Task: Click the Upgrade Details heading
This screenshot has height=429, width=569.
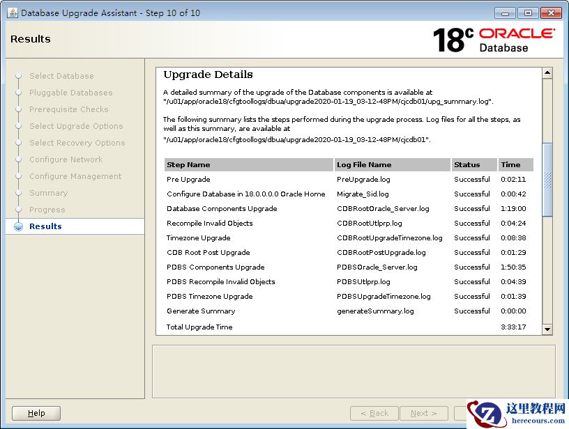Action: point(208,75)
